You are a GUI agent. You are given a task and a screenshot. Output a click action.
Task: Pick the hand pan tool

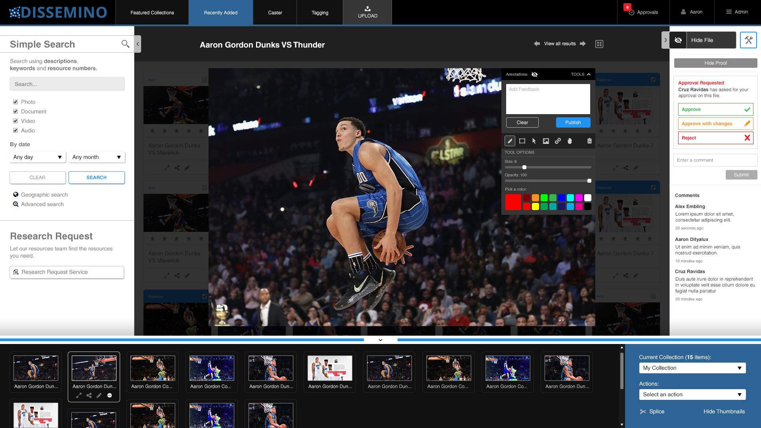(570, 141)
